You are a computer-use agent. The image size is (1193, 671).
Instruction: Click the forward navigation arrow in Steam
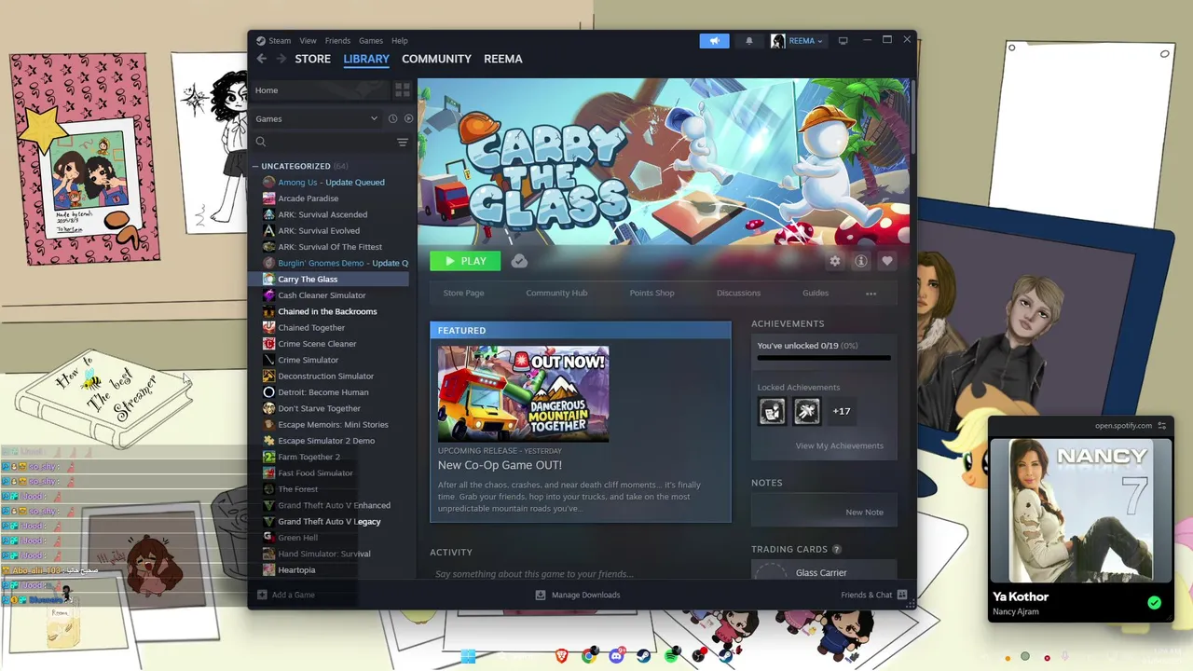281,59
